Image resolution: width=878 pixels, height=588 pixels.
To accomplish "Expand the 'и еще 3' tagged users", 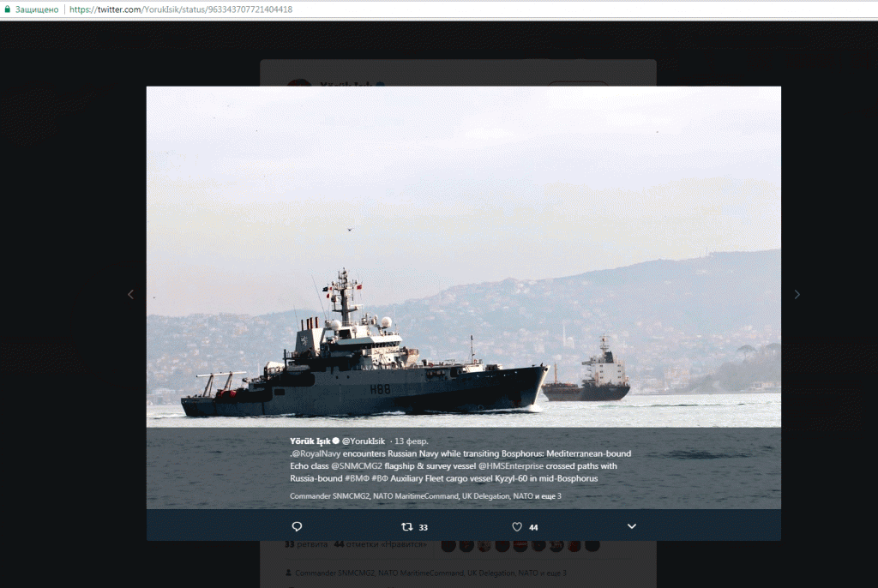I will point(548,496).
